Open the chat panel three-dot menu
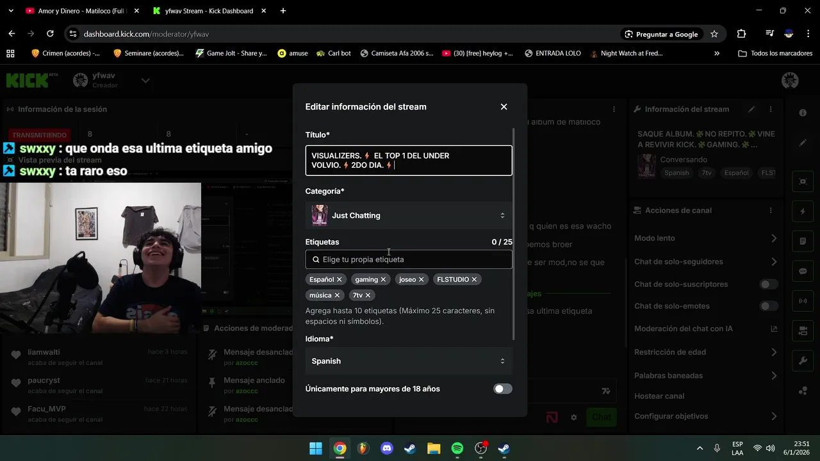 [x=614, y=109]
